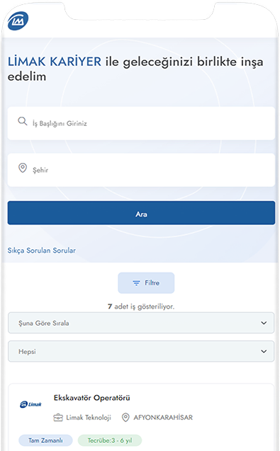Open the Filtre button

point(146,283)
